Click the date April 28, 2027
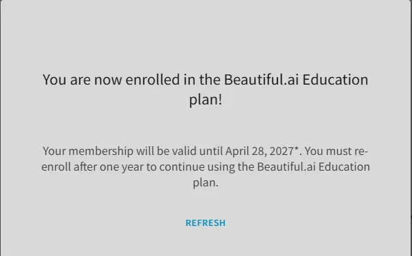 pos(260,152)
